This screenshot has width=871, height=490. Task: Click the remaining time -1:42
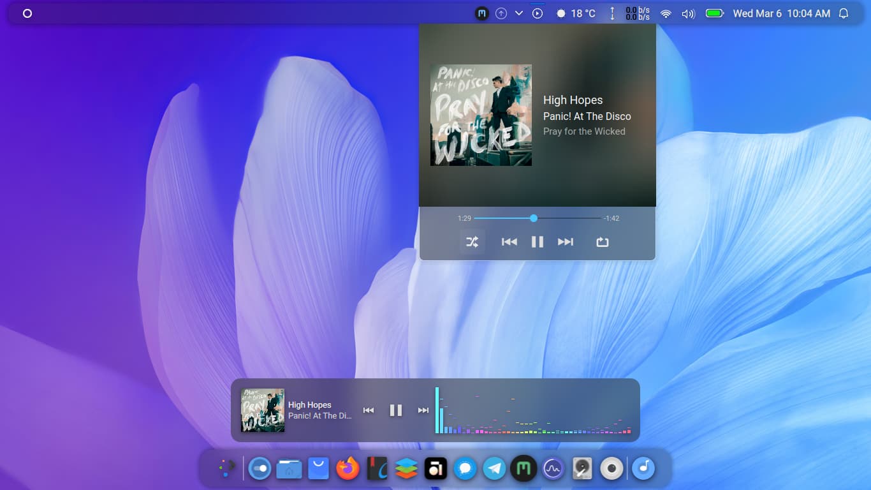tap(611, 218)
